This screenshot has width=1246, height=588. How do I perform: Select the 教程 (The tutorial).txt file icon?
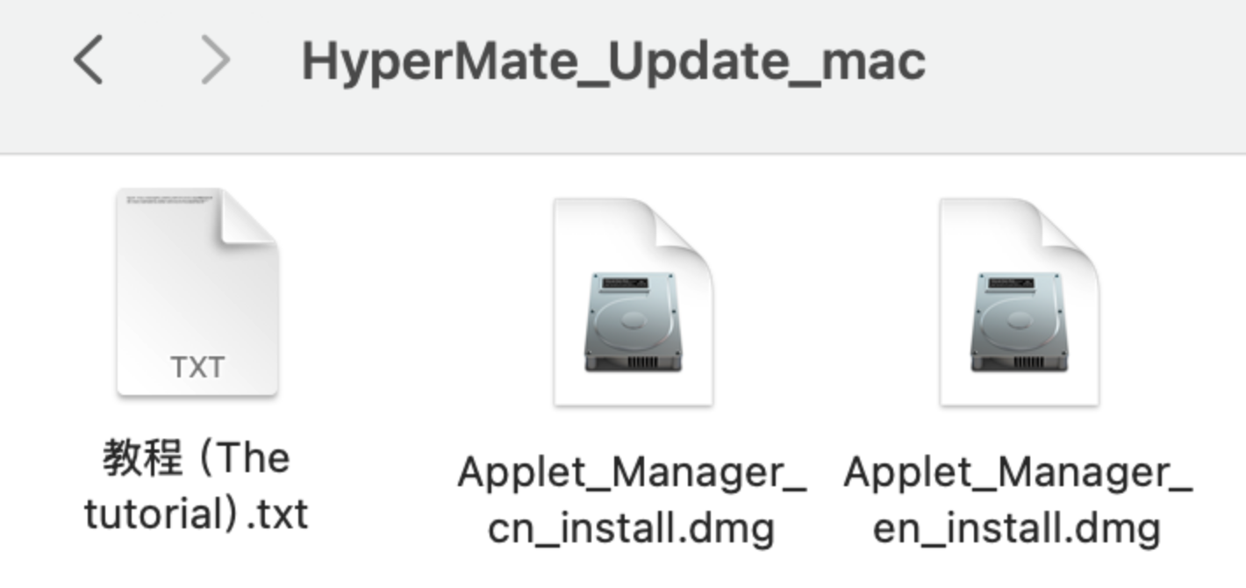[x=197, y=294]
